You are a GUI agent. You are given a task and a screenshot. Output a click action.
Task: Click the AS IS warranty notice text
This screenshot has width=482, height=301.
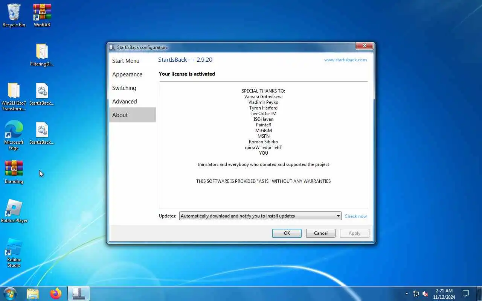(x=263, y=181)
